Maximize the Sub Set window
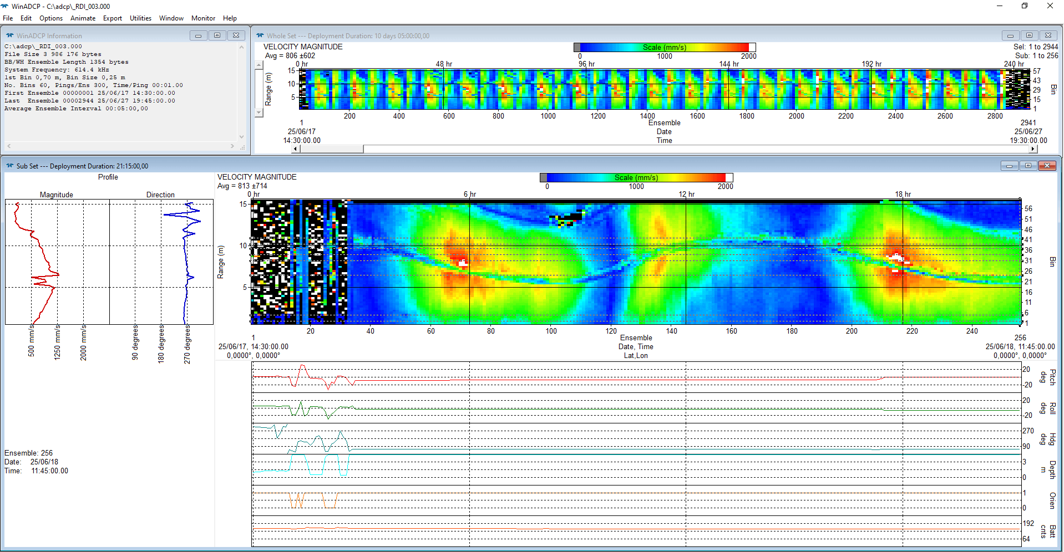The height and width of the screenshot is (552, 1064). [x=1028, y=166]
